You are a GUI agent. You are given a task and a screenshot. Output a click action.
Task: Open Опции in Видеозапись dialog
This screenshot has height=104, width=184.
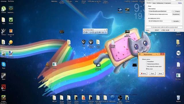[152, 73]
